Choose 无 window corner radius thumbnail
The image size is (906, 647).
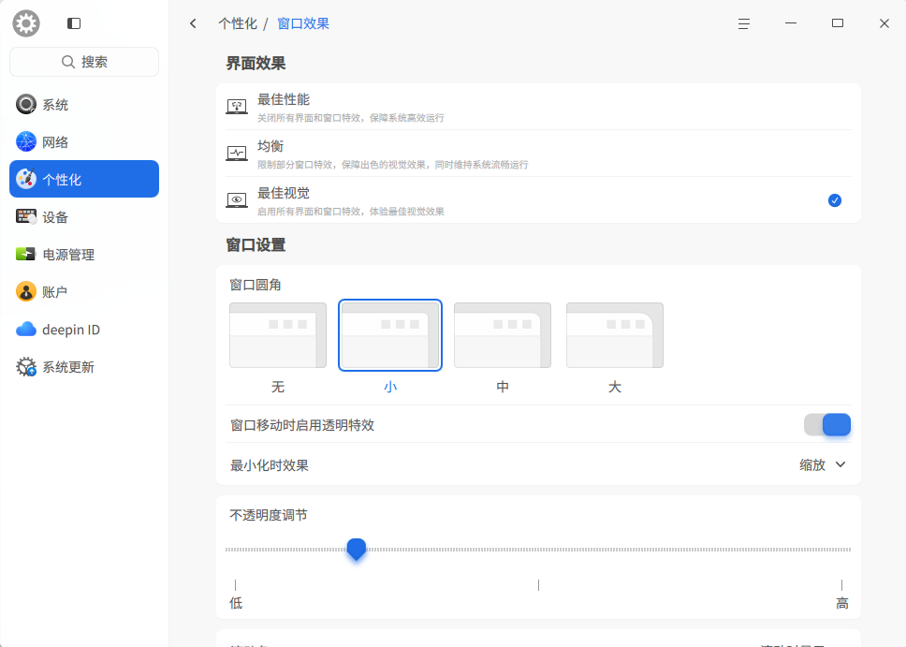coord(278,335)
